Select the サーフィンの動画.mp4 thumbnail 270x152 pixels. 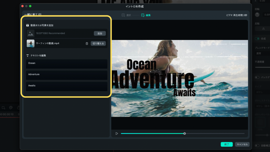click(30, 44)
